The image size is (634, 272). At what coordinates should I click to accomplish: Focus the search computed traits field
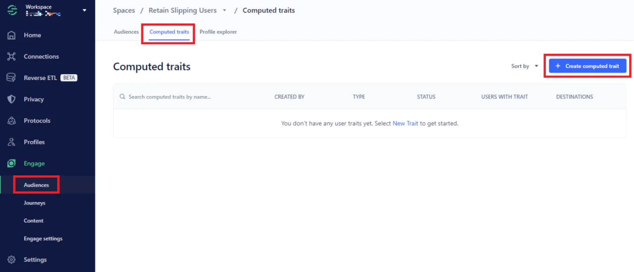point(186,97)
